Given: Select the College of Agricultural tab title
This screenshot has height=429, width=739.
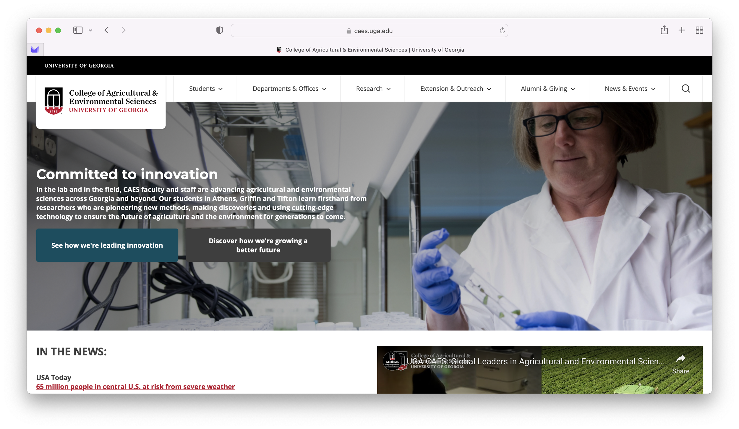Looking at the screenshot, I should pos(374,50).
